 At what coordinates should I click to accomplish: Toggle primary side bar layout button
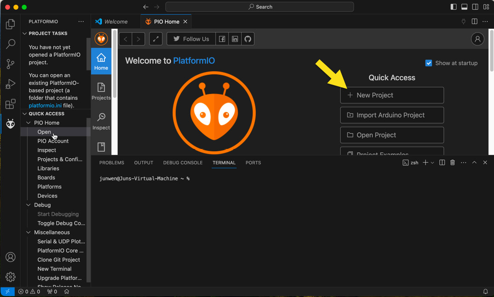pos(454,7)
